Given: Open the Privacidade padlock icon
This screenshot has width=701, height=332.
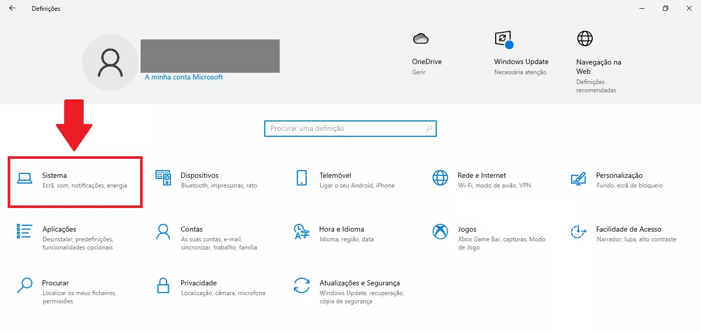Looking at the screenshot, I should (x=163, y=285).
